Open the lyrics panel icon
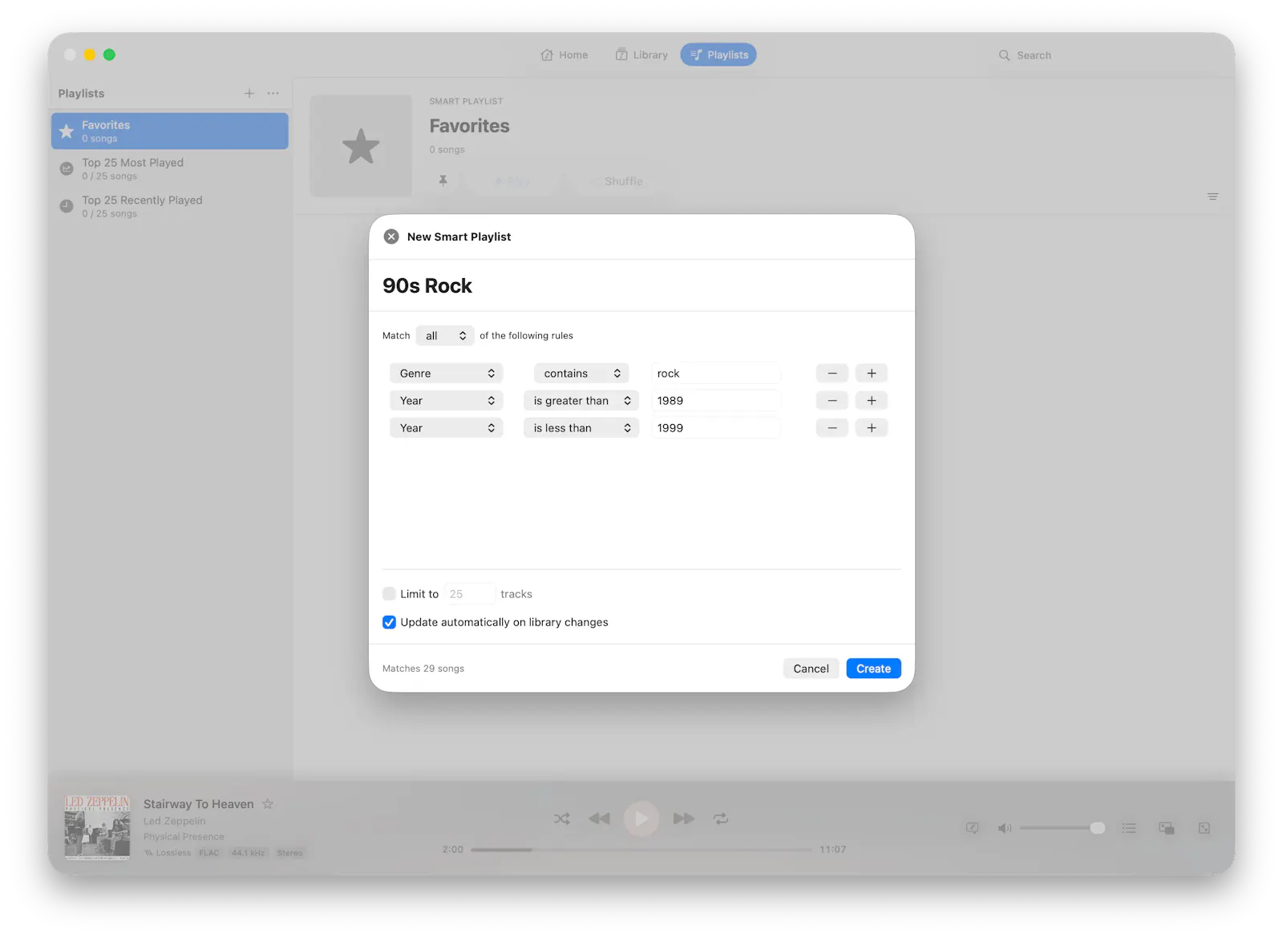The image size is (1283, 938). [972, 828]
